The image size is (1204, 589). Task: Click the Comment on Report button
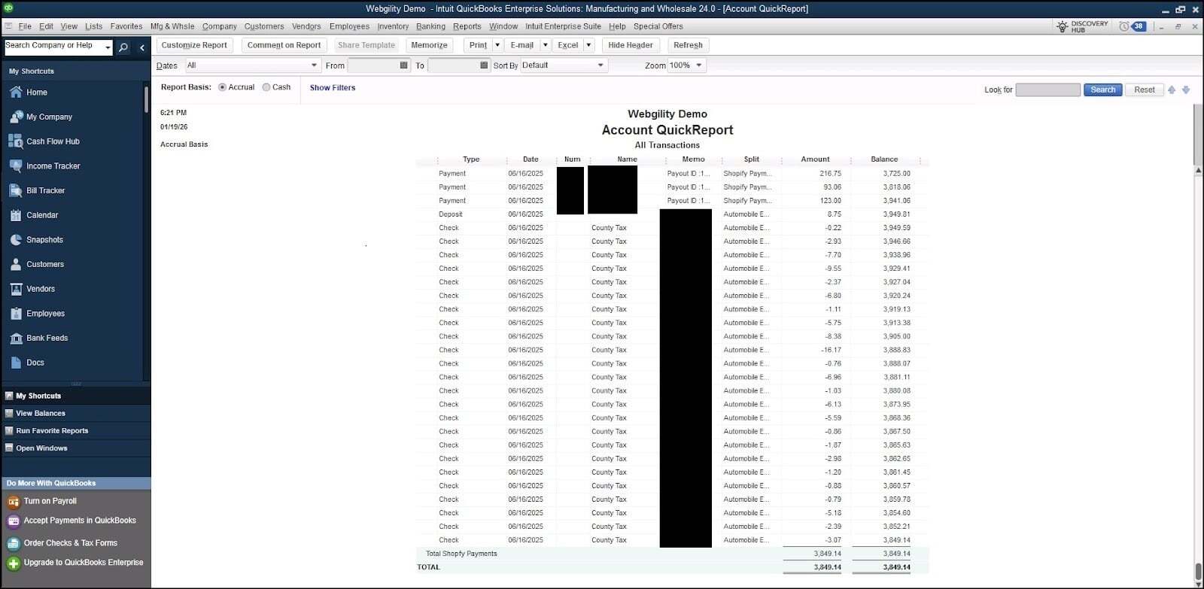click(284, 45)
